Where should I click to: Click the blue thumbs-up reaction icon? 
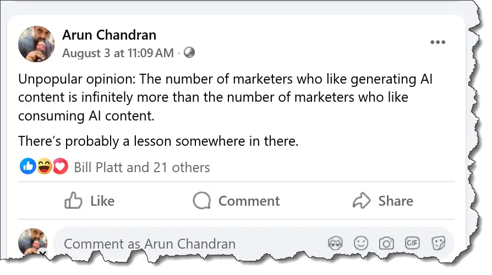(28, 167)
